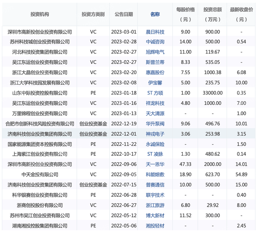Select the 万里锦程创业投资有限公司 cell

click(40, 113)
